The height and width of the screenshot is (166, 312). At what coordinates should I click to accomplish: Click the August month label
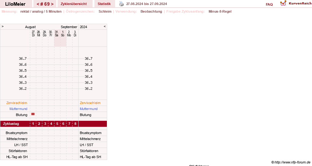30,27
